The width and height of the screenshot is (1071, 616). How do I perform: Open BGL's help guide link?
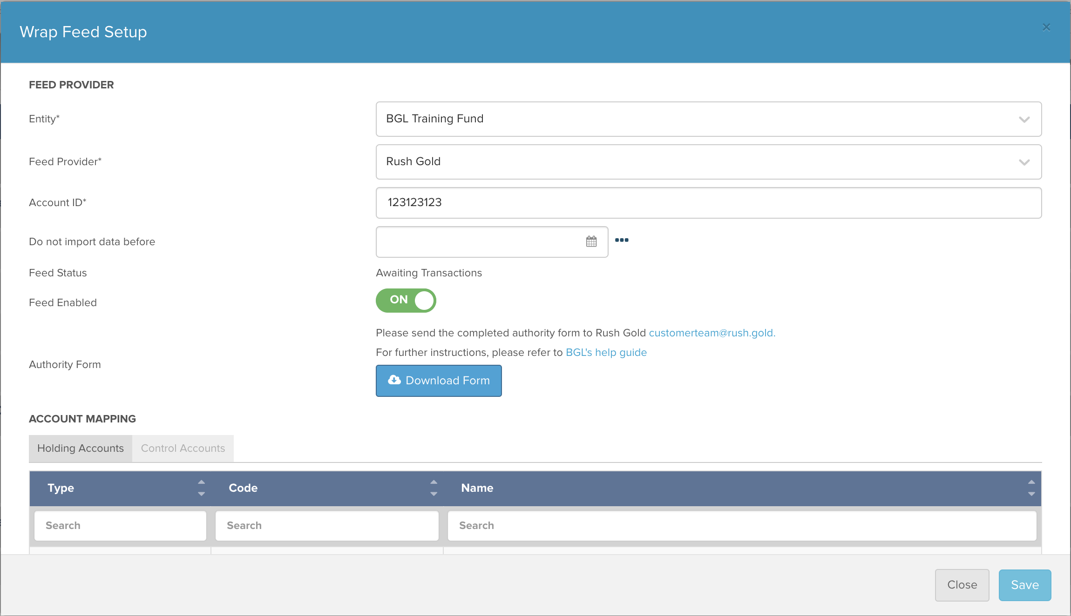point(606,353)
